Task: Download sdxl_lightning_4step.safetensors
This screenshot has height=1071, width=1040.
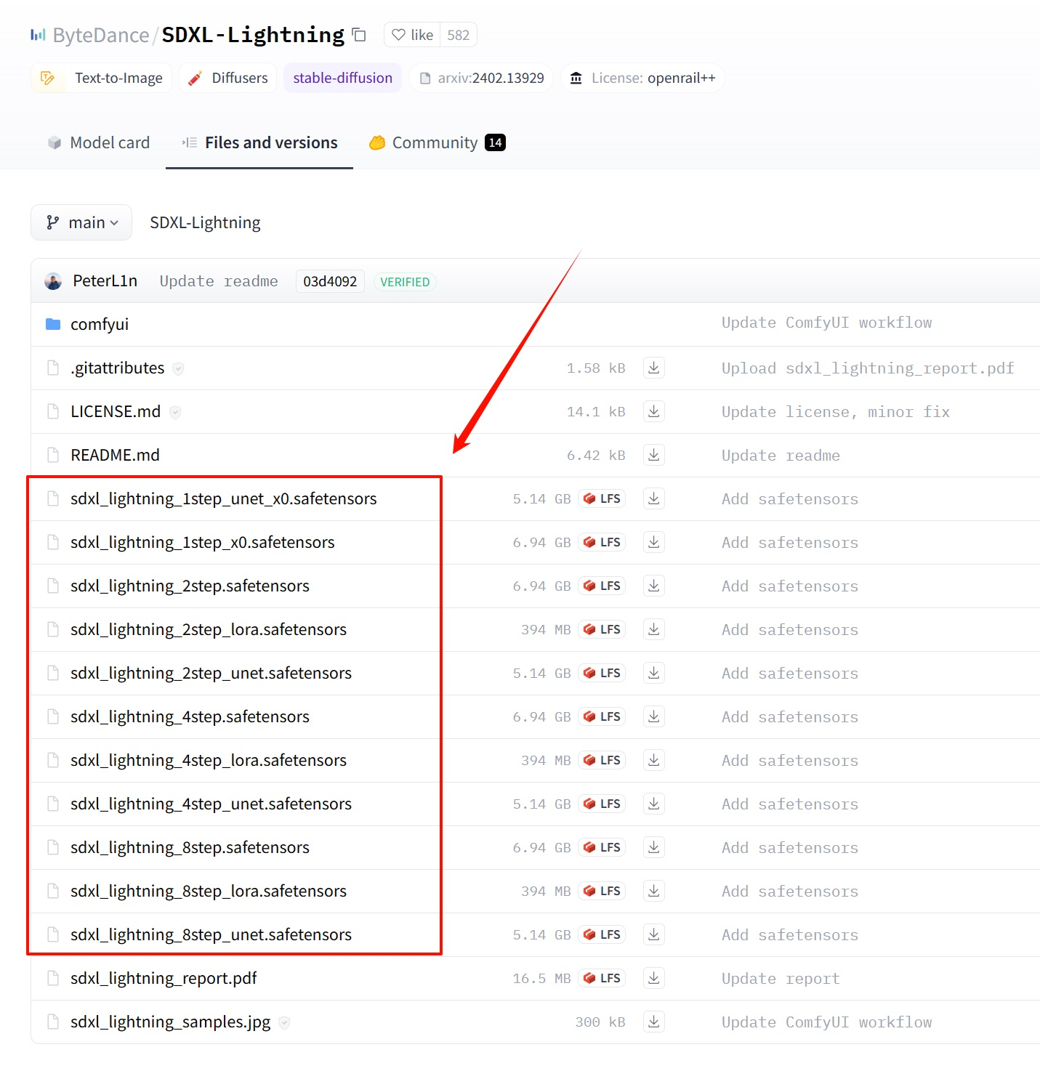Action: (654, 716)
